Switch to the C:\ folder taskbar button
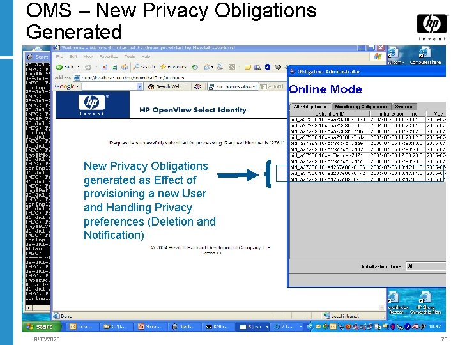The image size is (460, 345). [x=115, y=326]
